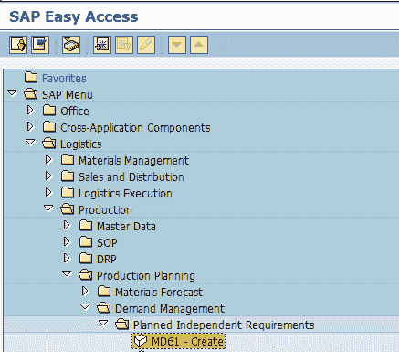
Task: Click the SAP Menu open folder icon
Action: click(x=31, y=94)
